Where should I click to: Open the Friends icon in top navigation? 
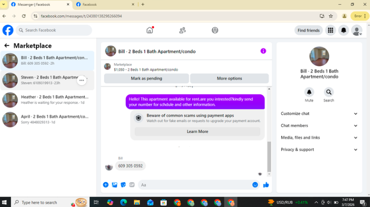point(183,30)
